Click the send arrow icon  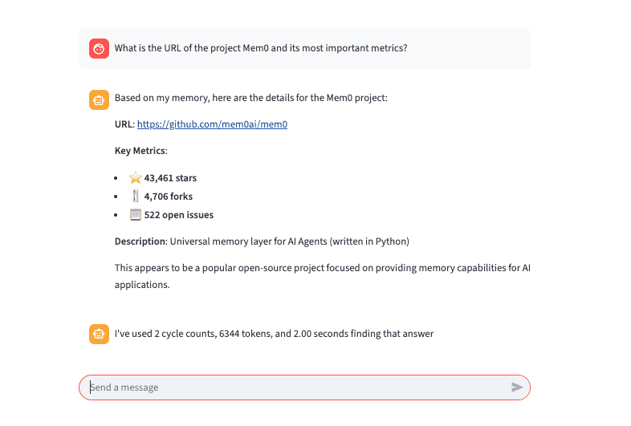click(517, 387)
